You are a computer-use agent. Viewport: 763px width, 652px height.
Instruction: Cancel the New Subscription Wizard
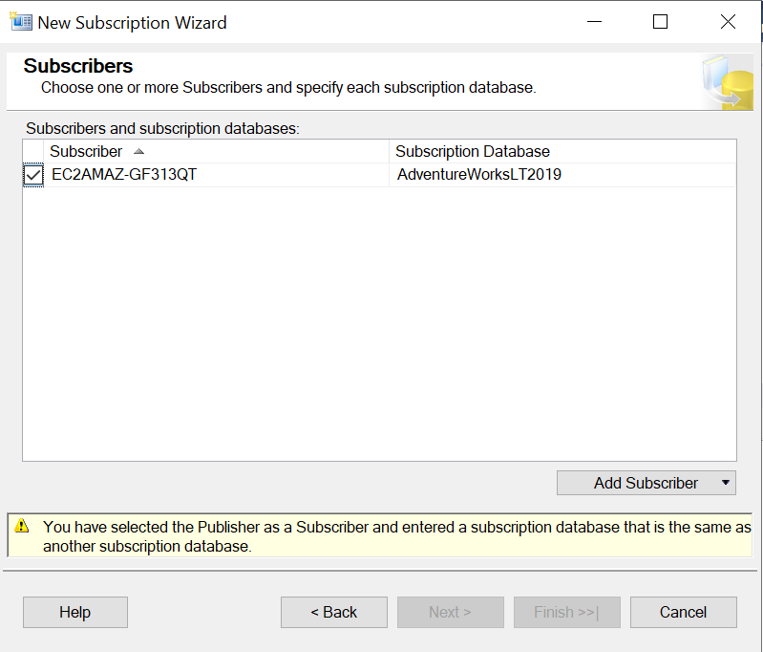tap(683, 612)
